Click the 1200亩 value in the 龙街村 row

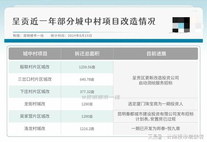[x=87, y=104]
